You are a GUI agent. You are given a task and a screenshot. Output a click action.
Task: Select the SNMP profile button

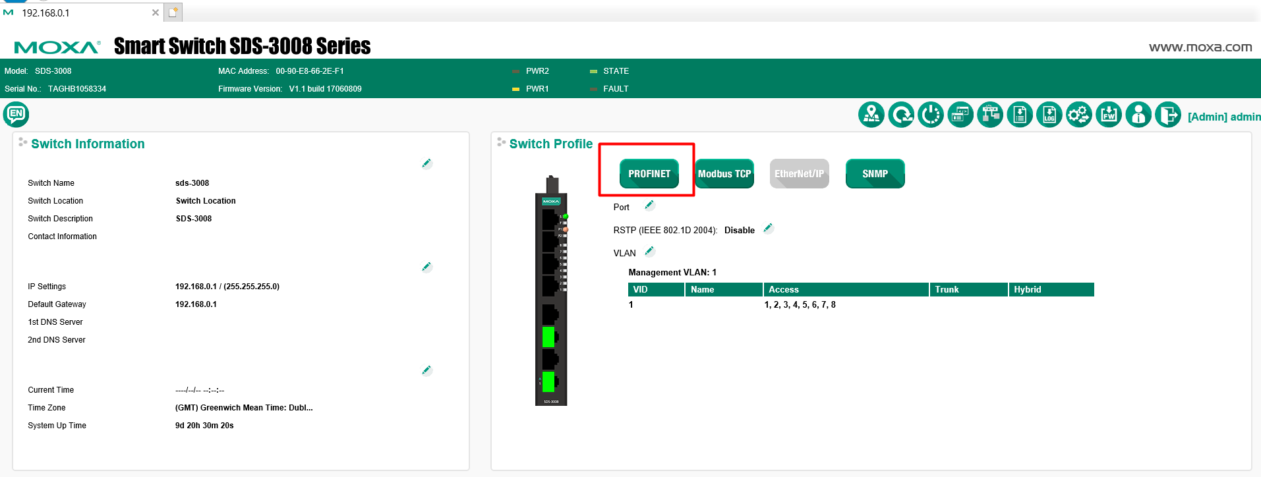coord(875,174)
